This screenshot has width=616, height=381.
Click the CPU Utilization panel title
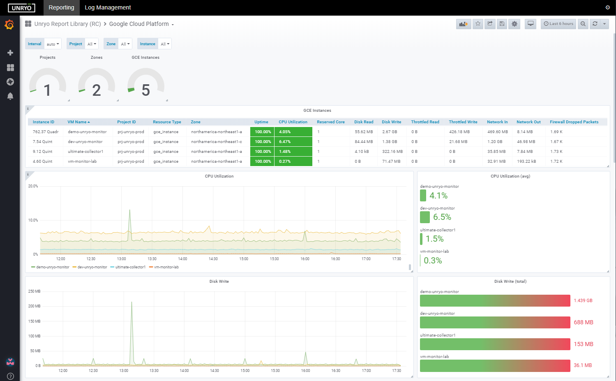(219, 176)
